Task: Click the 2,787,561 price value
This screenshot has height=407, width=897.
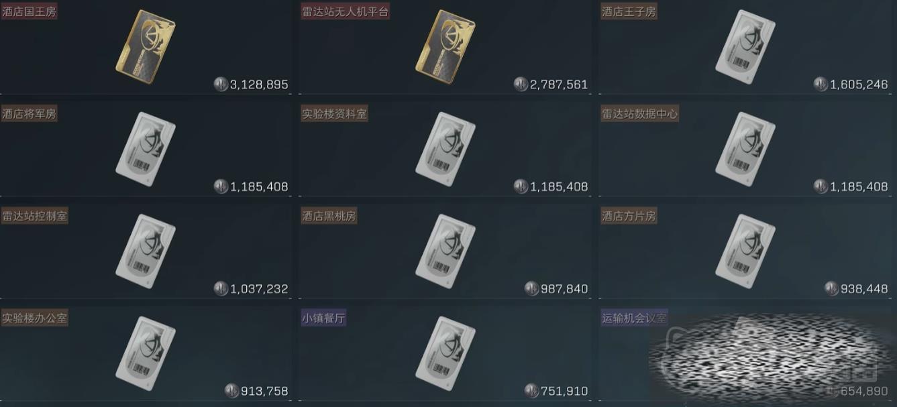Action: click(559, 84)
